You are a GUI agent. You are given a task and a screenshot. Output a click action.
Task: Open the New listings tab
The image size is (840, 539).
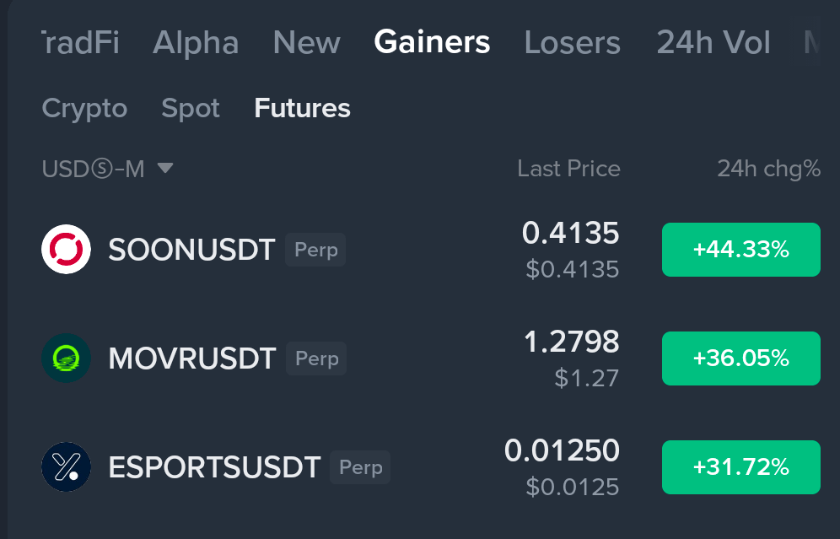point(306,42)
